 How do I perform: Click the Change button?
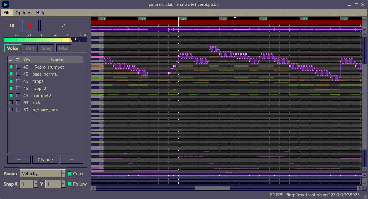(x=45, y=159)
